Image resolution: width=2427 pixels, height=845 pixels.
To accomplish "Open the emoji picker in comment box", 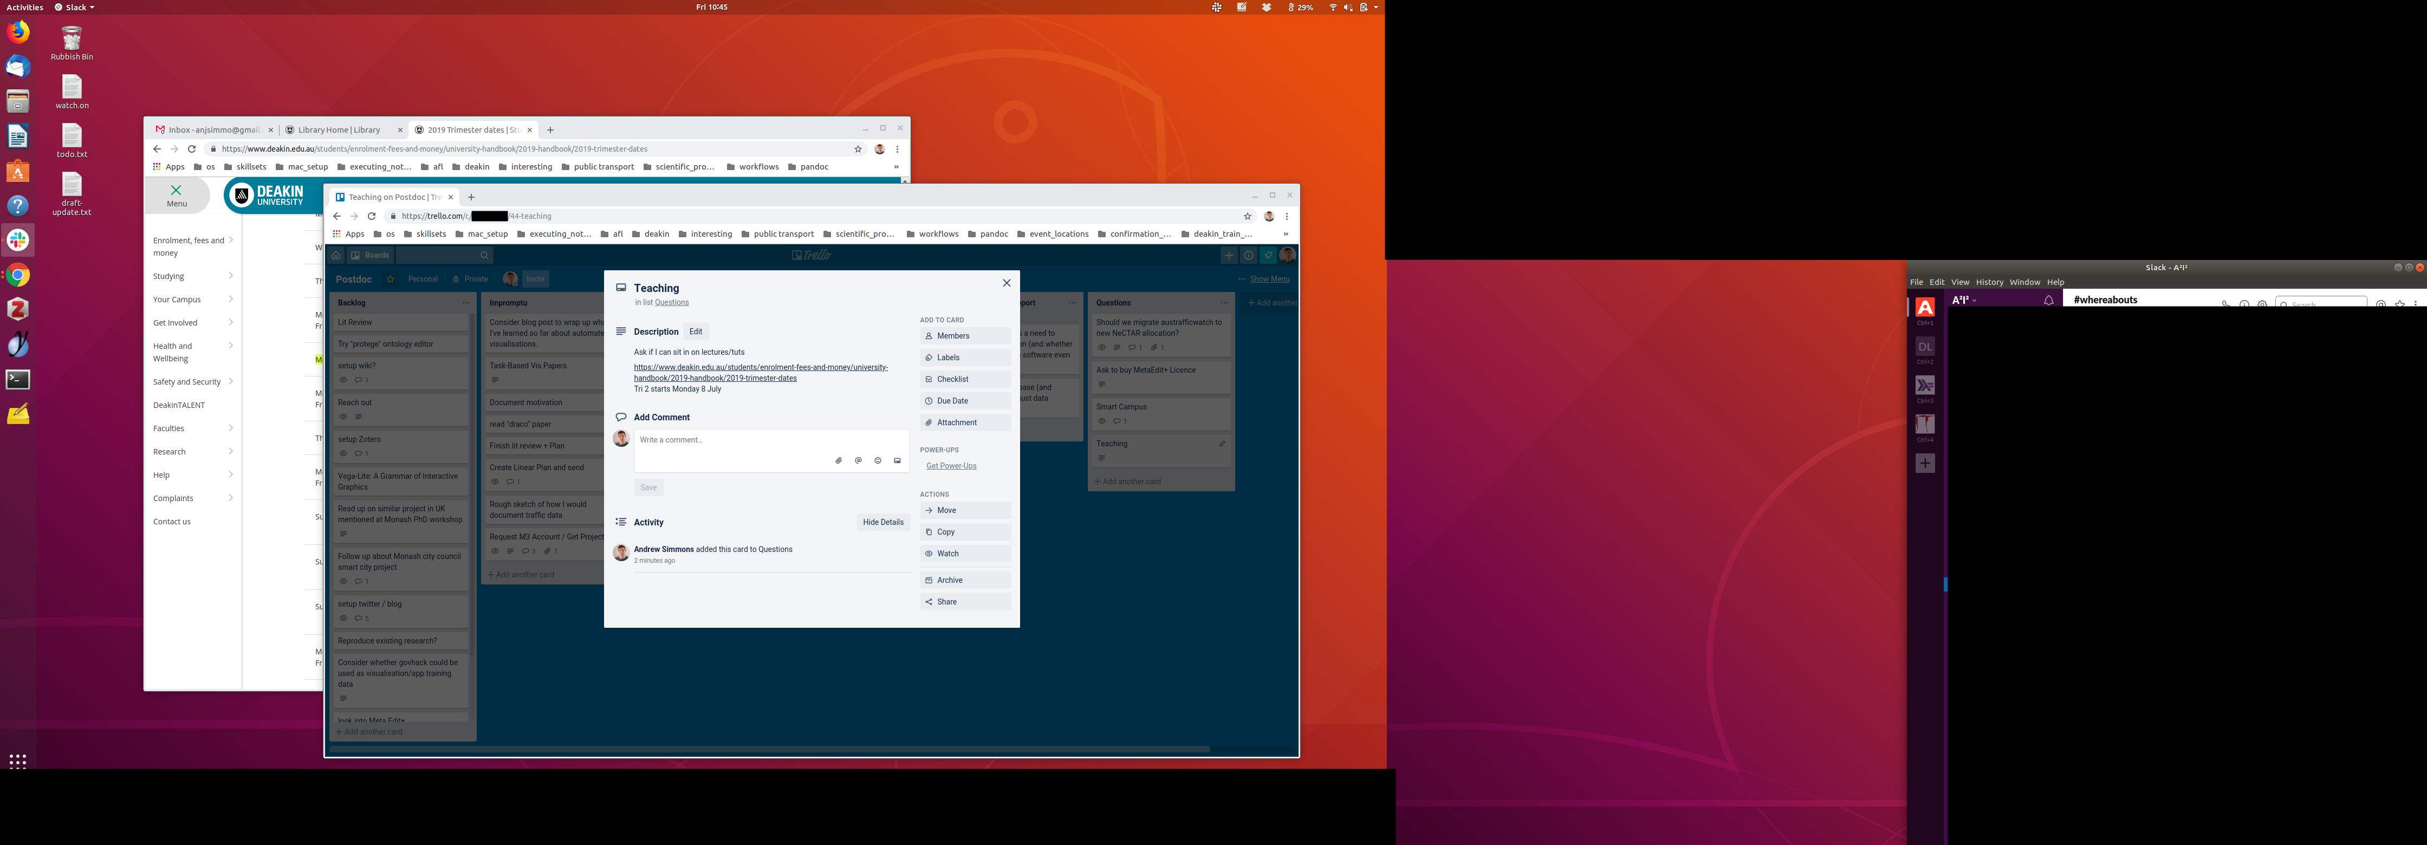I will coord(877,460).
